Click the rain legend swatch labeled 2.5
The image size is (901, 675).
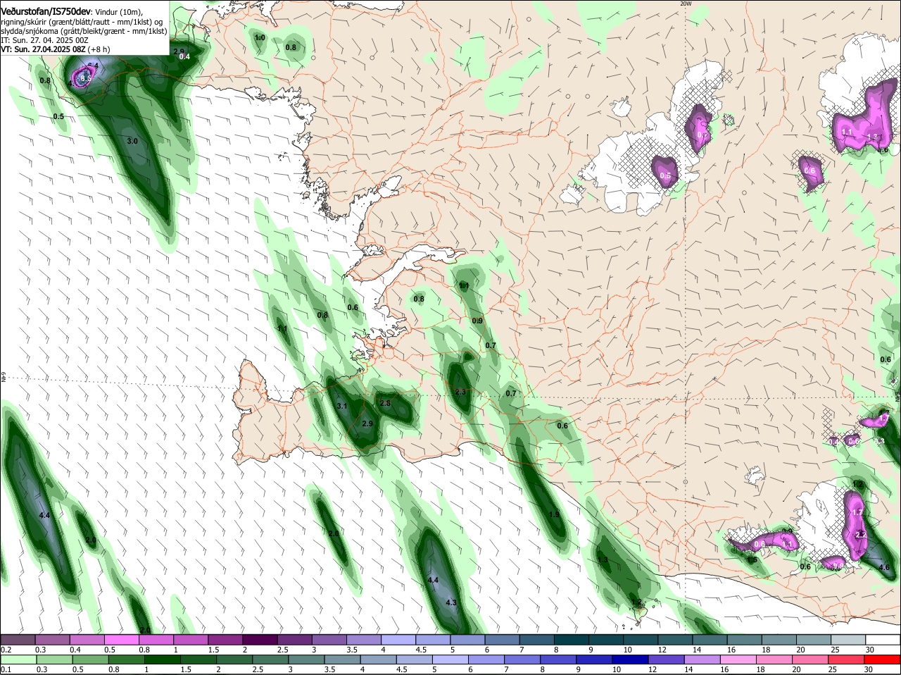point(270,659)
